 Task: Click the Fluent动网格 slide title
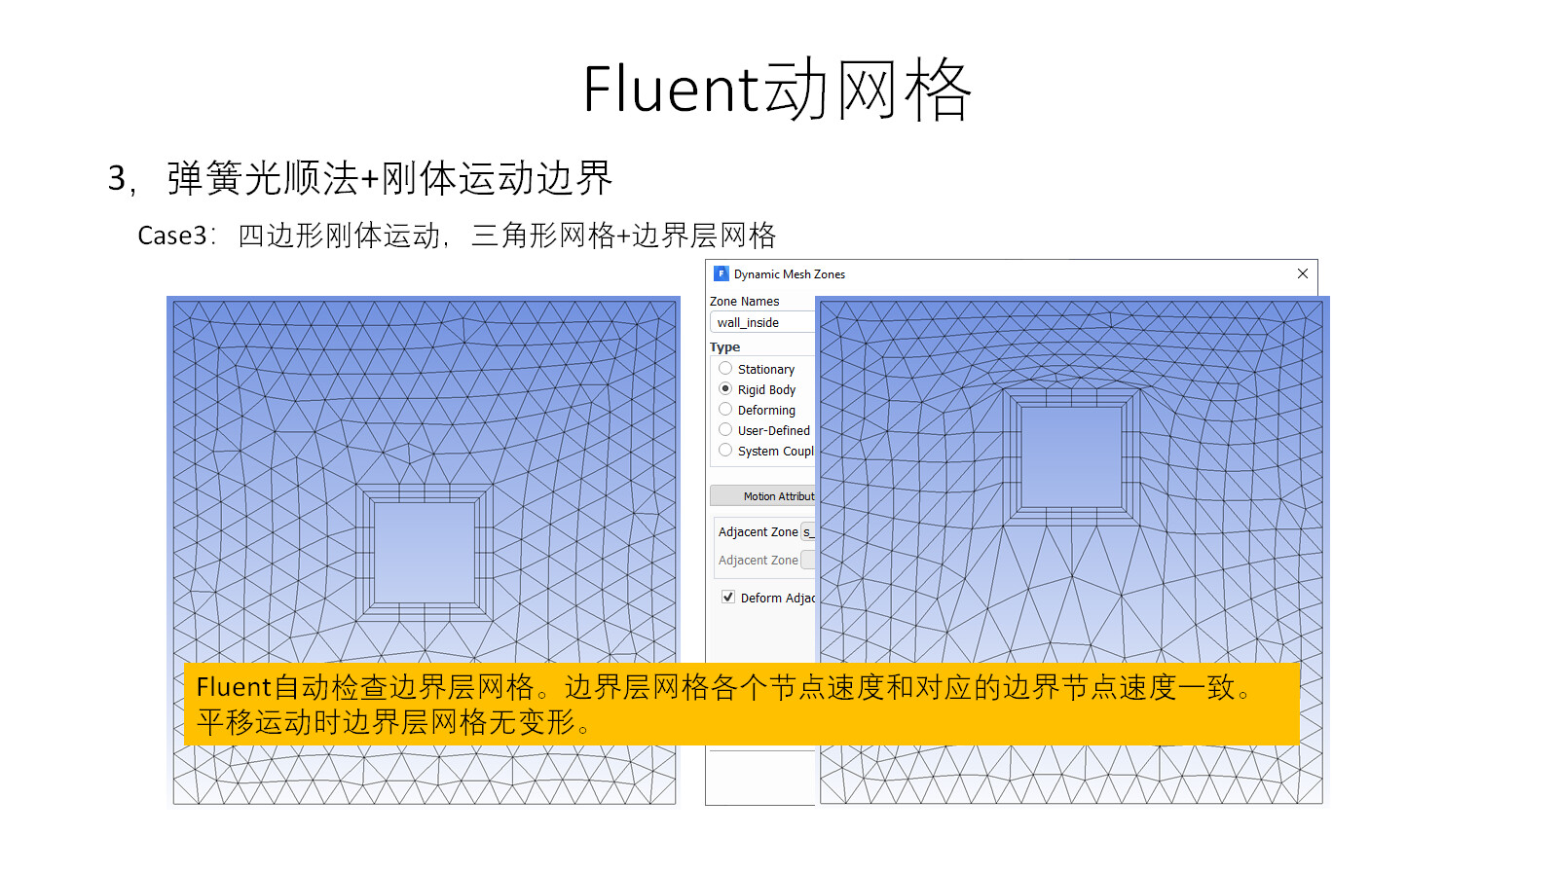(777, 90)
